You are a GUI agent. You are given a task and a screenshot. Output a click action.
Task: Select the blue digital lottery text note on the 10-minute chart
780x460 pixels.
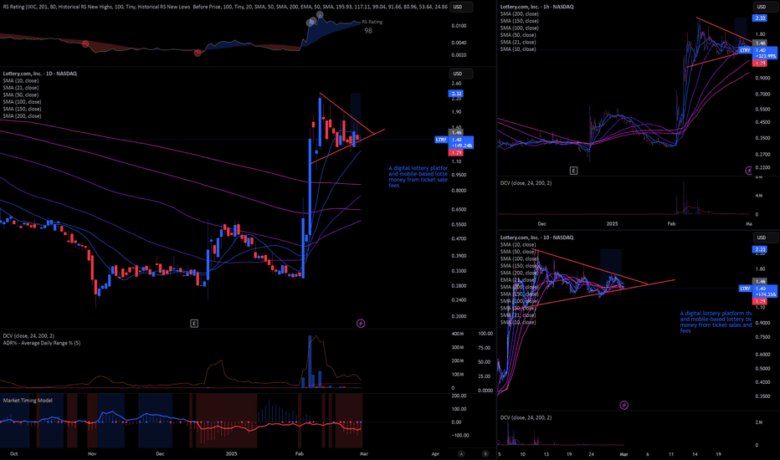[x=716, y=322]
